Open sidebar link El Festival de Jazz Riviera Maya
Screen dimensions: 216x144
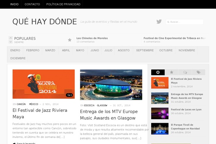[x=186, y=81]
